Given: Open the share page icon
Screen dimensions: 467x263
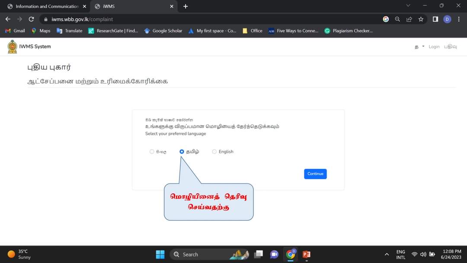Looking at the screenshot, I should [409, 19].
